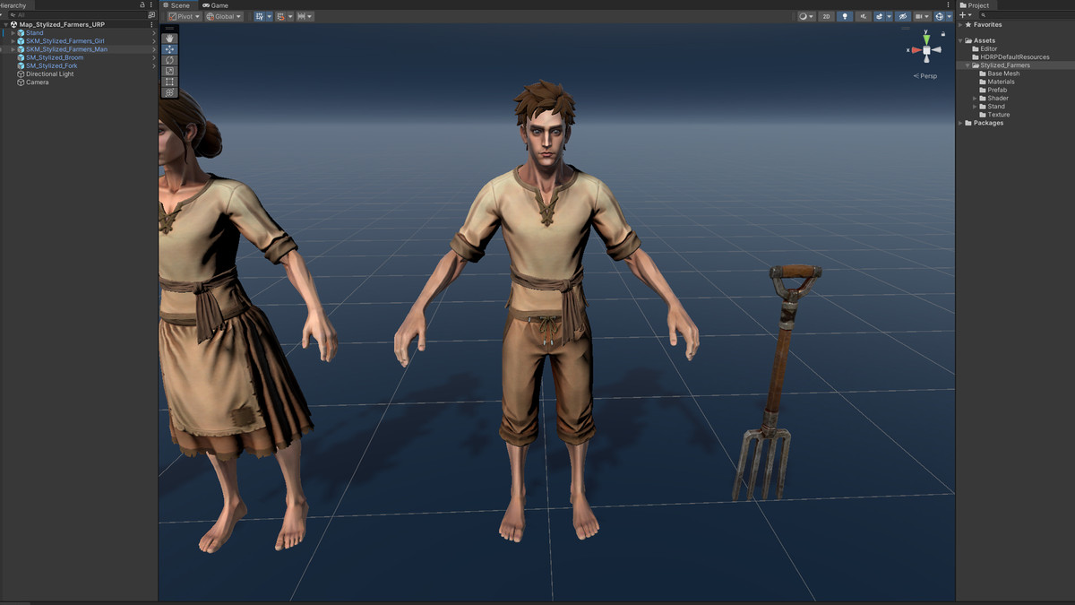Collapse the Assets folder arrow

coord(960,40)
